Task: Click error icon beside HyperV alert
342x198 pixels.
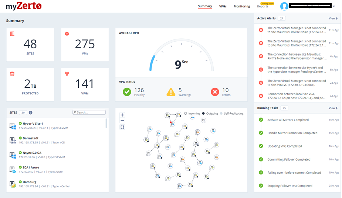Action: 261,70
